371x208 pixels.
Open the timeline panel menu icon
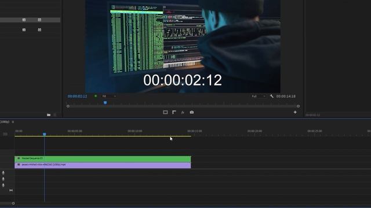click(13, 122)
